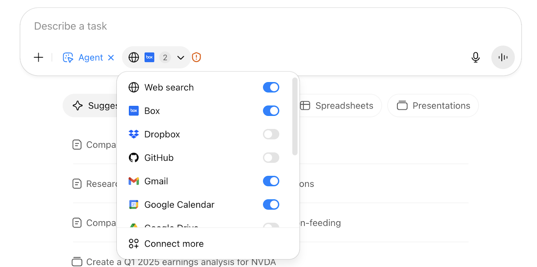Click the Agent mode cursor icon
537x267 pixels.
pyautogui.click(x=68, y=58)
